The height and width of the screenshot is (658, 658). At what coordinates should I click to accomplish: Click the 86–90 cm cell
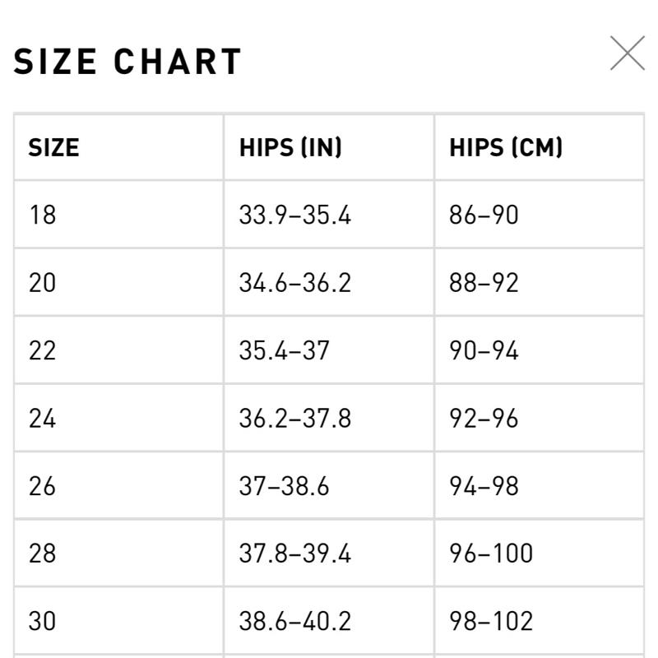tap(540, 215)
